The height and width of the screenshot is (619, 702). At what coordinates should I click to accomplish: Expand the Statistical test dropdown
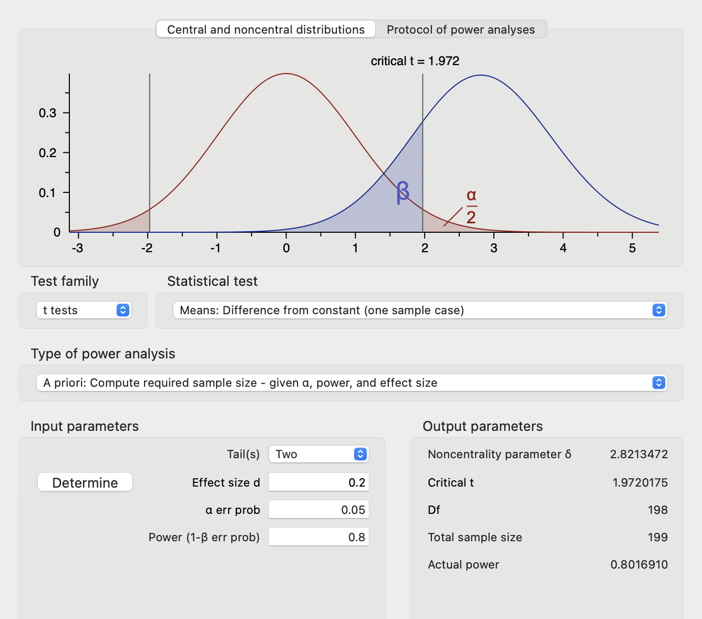click(x=419, y=310)
